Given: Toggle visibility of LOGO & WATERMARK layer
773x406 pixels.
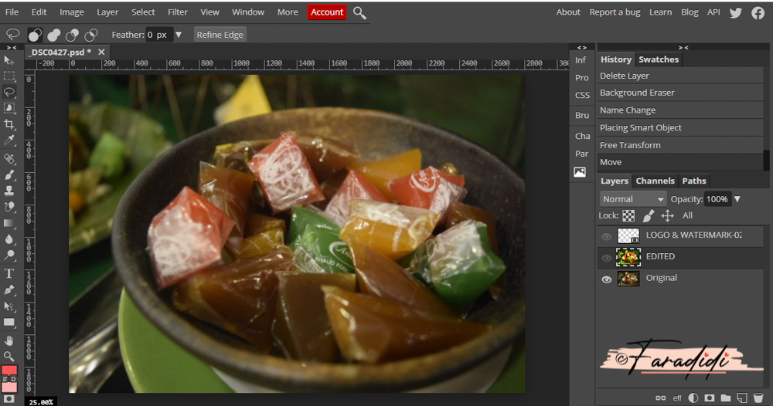Looking at the screenshot, I should coord(606,237).
